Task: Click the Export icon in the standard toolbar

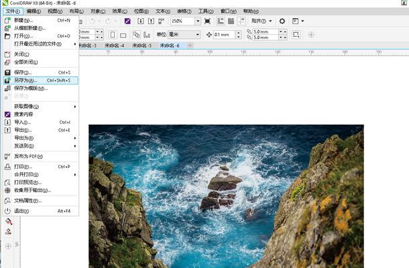Action: point(151,21)
